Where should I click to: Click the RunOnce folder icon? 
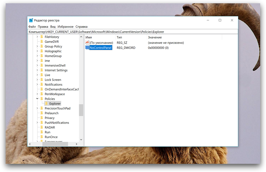point(42,137)
